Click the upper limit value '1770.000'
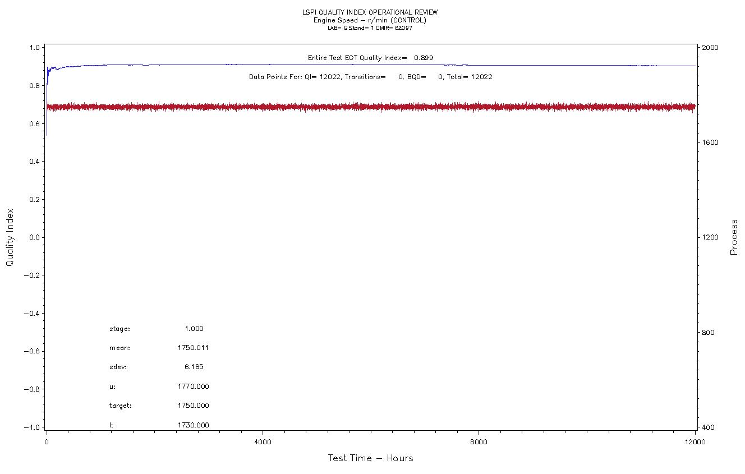745x474 pixels. 193,386
